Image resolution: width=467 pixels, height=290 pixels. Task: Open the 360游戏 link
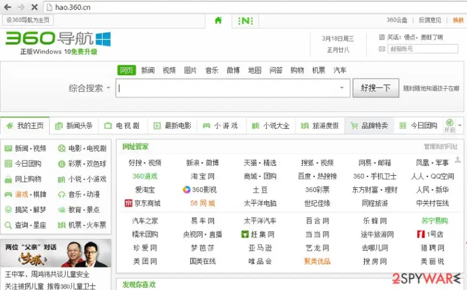pyautogui.click(x=145, y=176)
